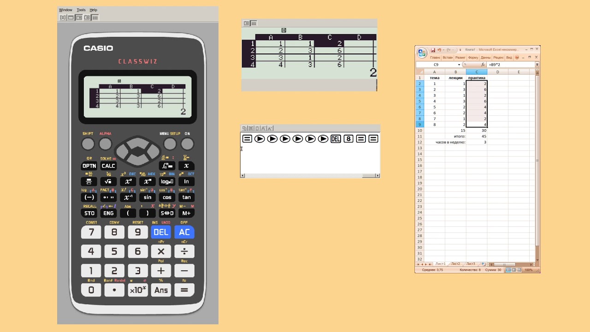This screenshot has width=590, height=332.
Task: Click the calculator SHIFT key
Action: 88,144
